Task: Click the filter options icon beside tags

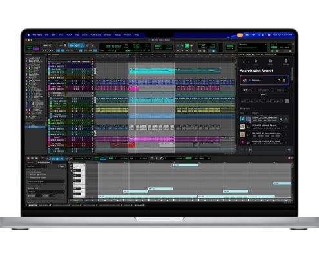Action: [287, 101]
